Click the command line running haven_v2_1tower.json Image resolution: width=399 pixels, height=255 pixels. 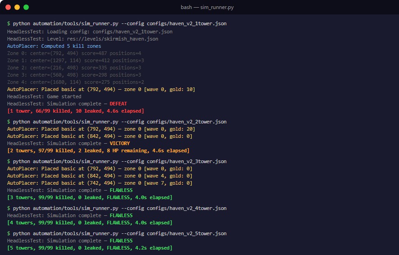(x=117, y=24)
